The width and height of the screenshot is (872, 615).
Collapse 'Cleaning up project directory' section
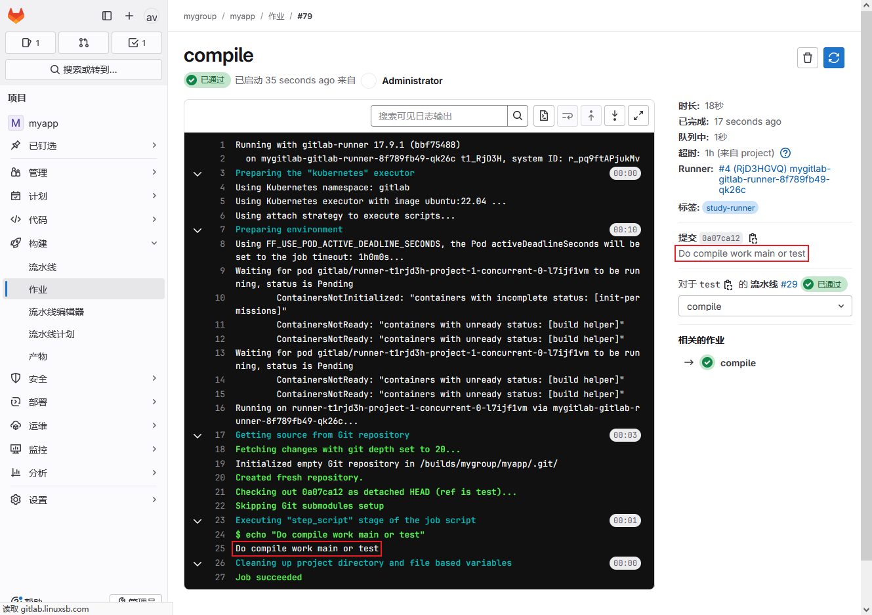click(197, 564)
